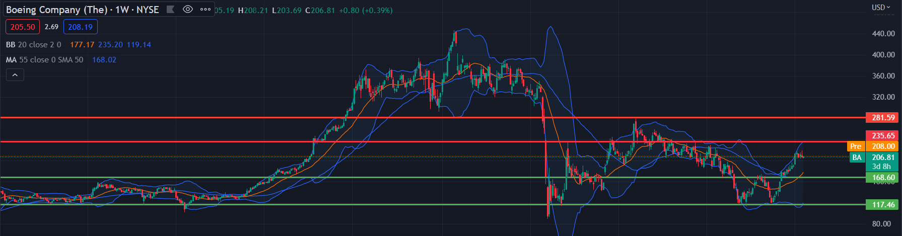Open the three-dots More menu in legend
The image size is (902, 236).
pos(205,9)
